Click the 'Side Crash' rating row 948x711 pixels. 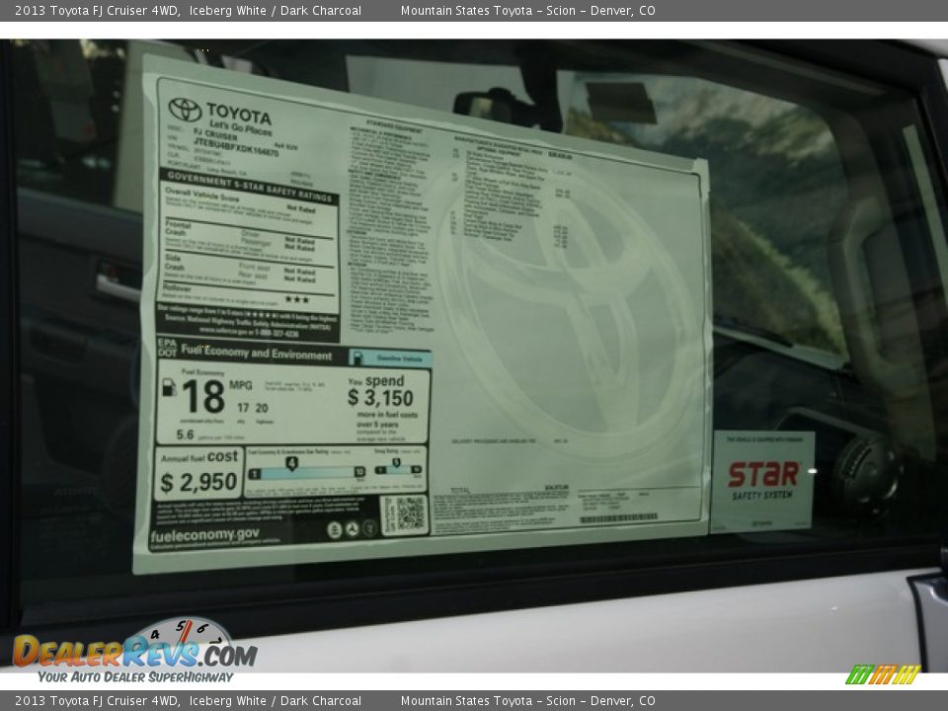[249, 270]
